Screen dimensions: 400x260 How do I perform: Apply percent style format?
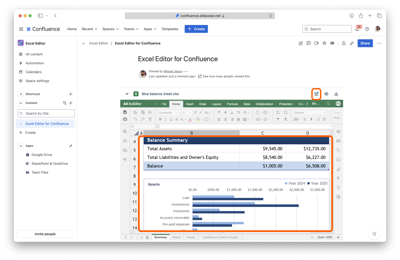[x=305, y=119]
